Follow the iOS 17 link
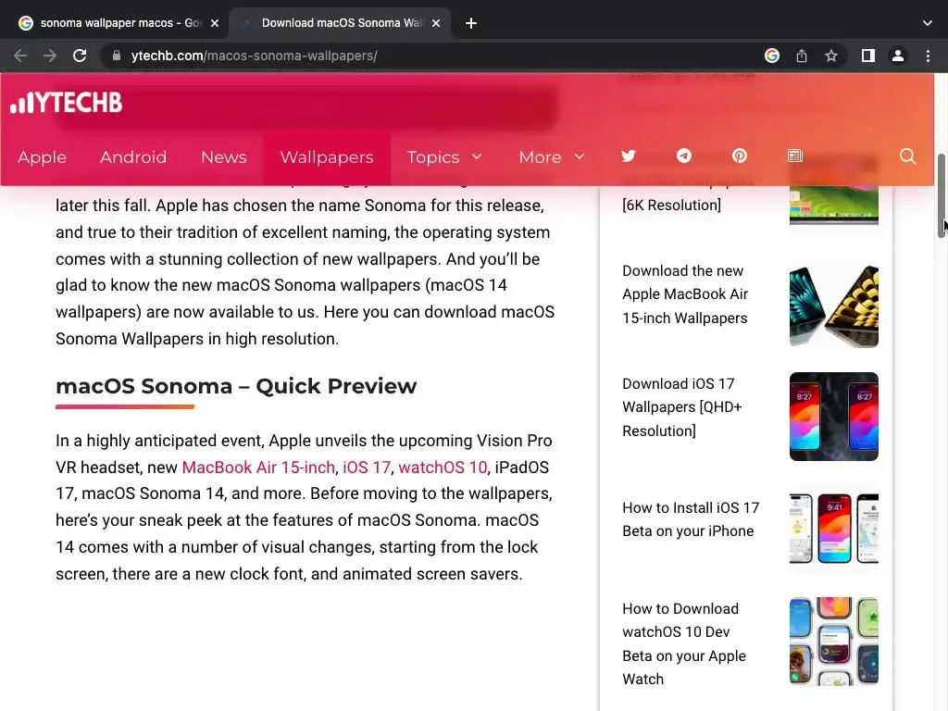Screen dimensions: 948x711 point(367,468)
